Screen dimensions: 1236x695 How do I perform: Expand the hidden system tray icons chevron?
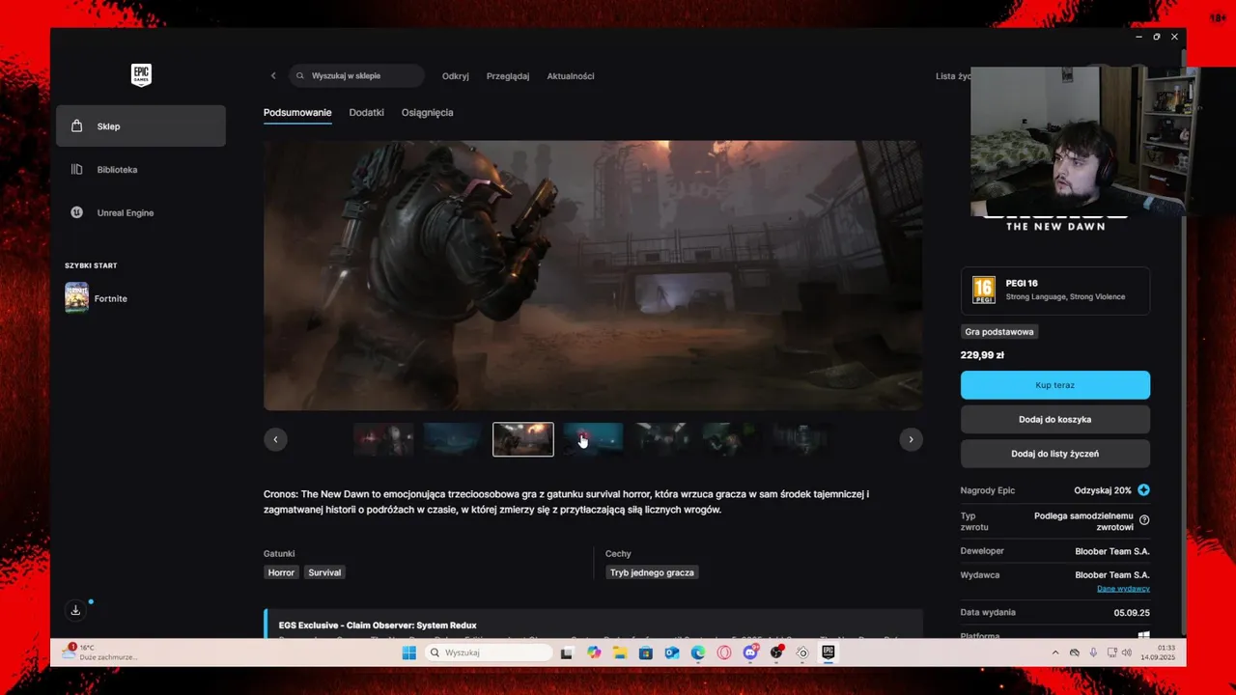tap(1054, 653)
